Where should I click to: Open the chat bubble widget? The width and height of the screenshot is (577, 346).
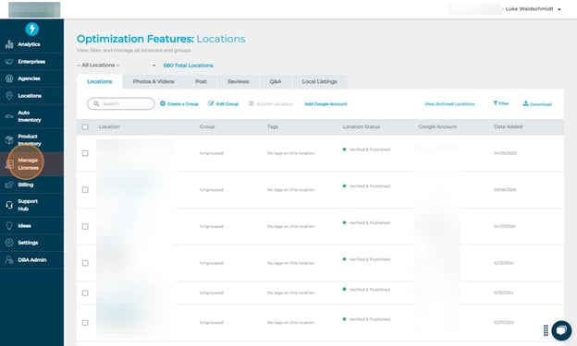coord(561,330)
